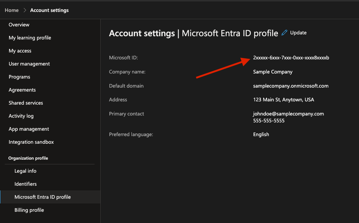Open App management settings
Image resolution: width=359 pixels, height=223 pixels.
29,129
